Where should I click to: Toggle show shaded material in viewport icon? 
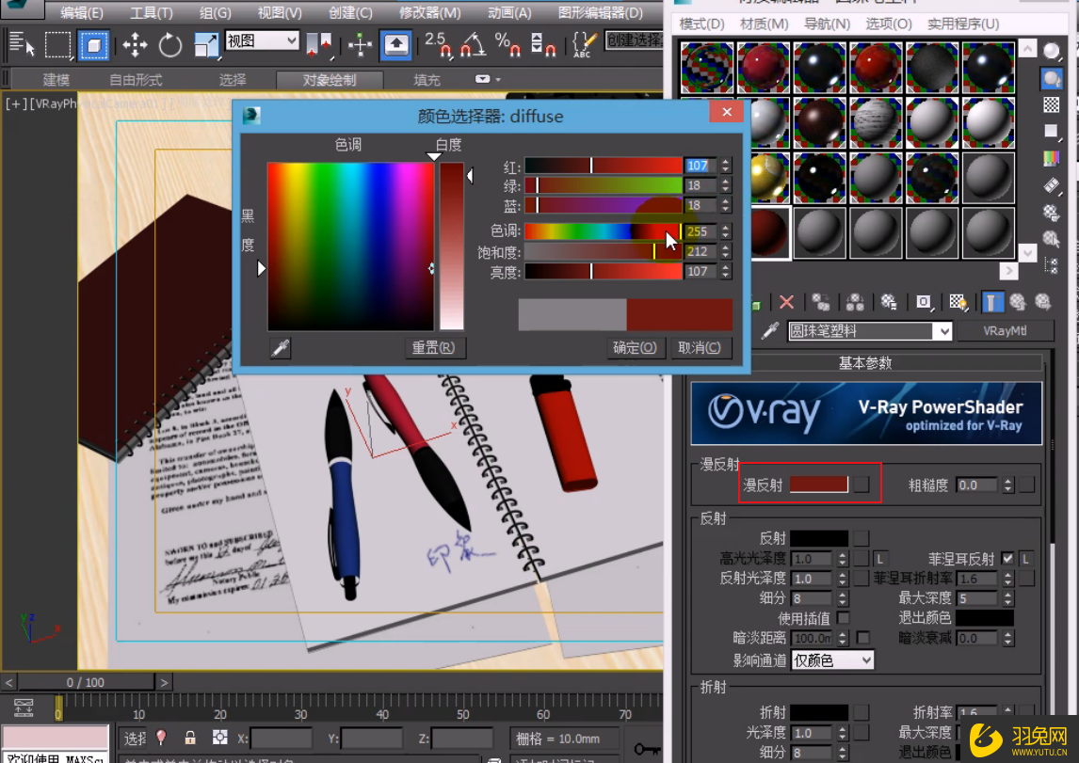click(958, 302)
